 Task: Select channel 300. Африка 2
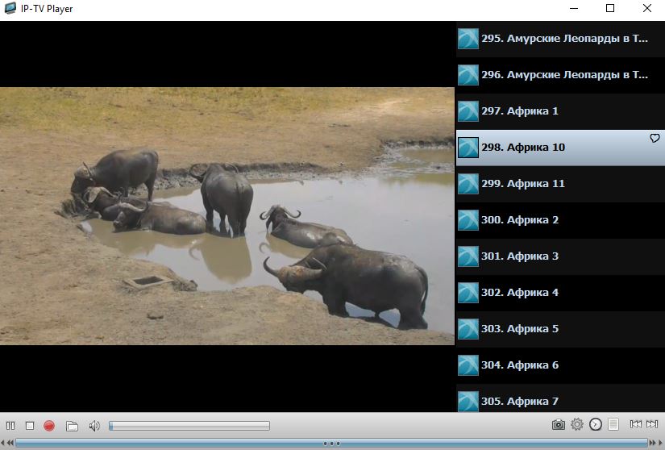pyautogui.click(x=560, y=220)
